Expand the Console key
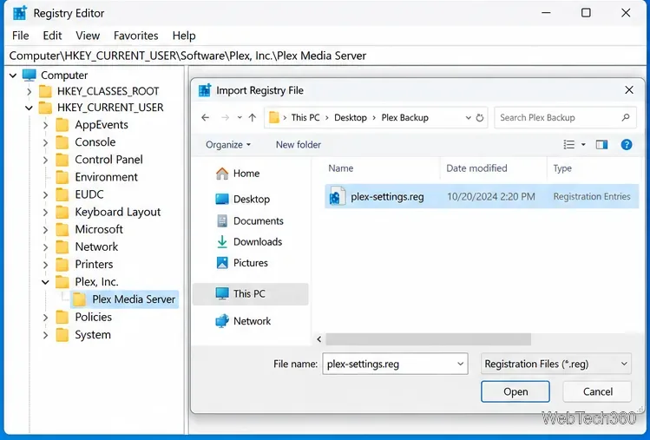 pos(46,142)
